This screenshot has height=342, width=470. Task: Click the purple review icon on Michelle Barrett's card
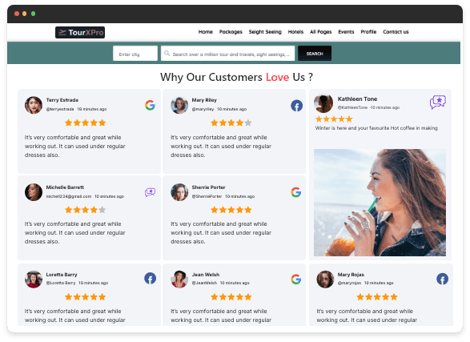point(150,192)
